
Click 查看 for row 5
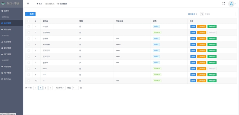pyautogui.click(x=193, y=50)
